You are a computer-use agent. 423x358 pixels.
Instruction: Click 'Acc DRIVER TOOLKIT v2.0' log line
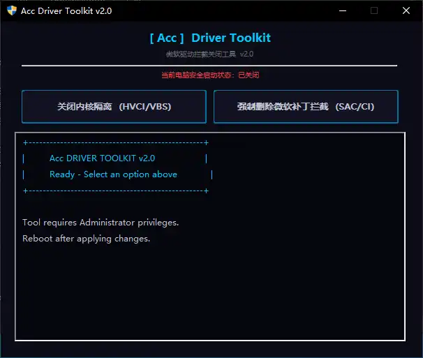102,158
